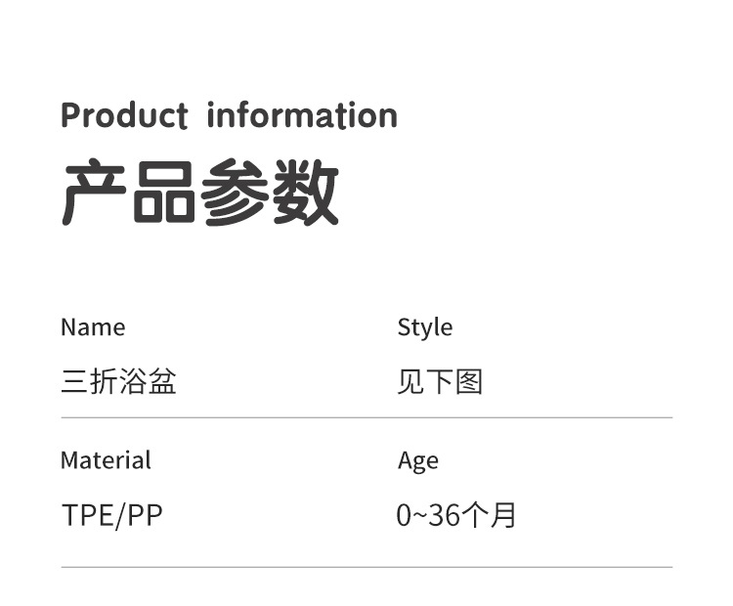The width and height of the screenshot is (733, 606).
Task: Click the 参数 characters in the large title
Action: [270, 193]
